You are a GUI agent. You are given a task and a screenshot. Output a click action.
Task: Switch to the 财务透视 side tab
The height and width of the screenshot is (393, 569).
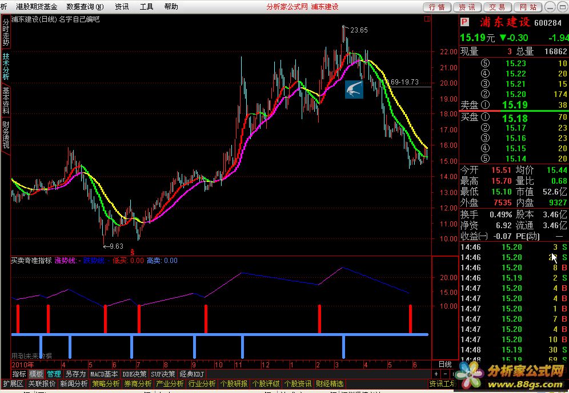6,135
